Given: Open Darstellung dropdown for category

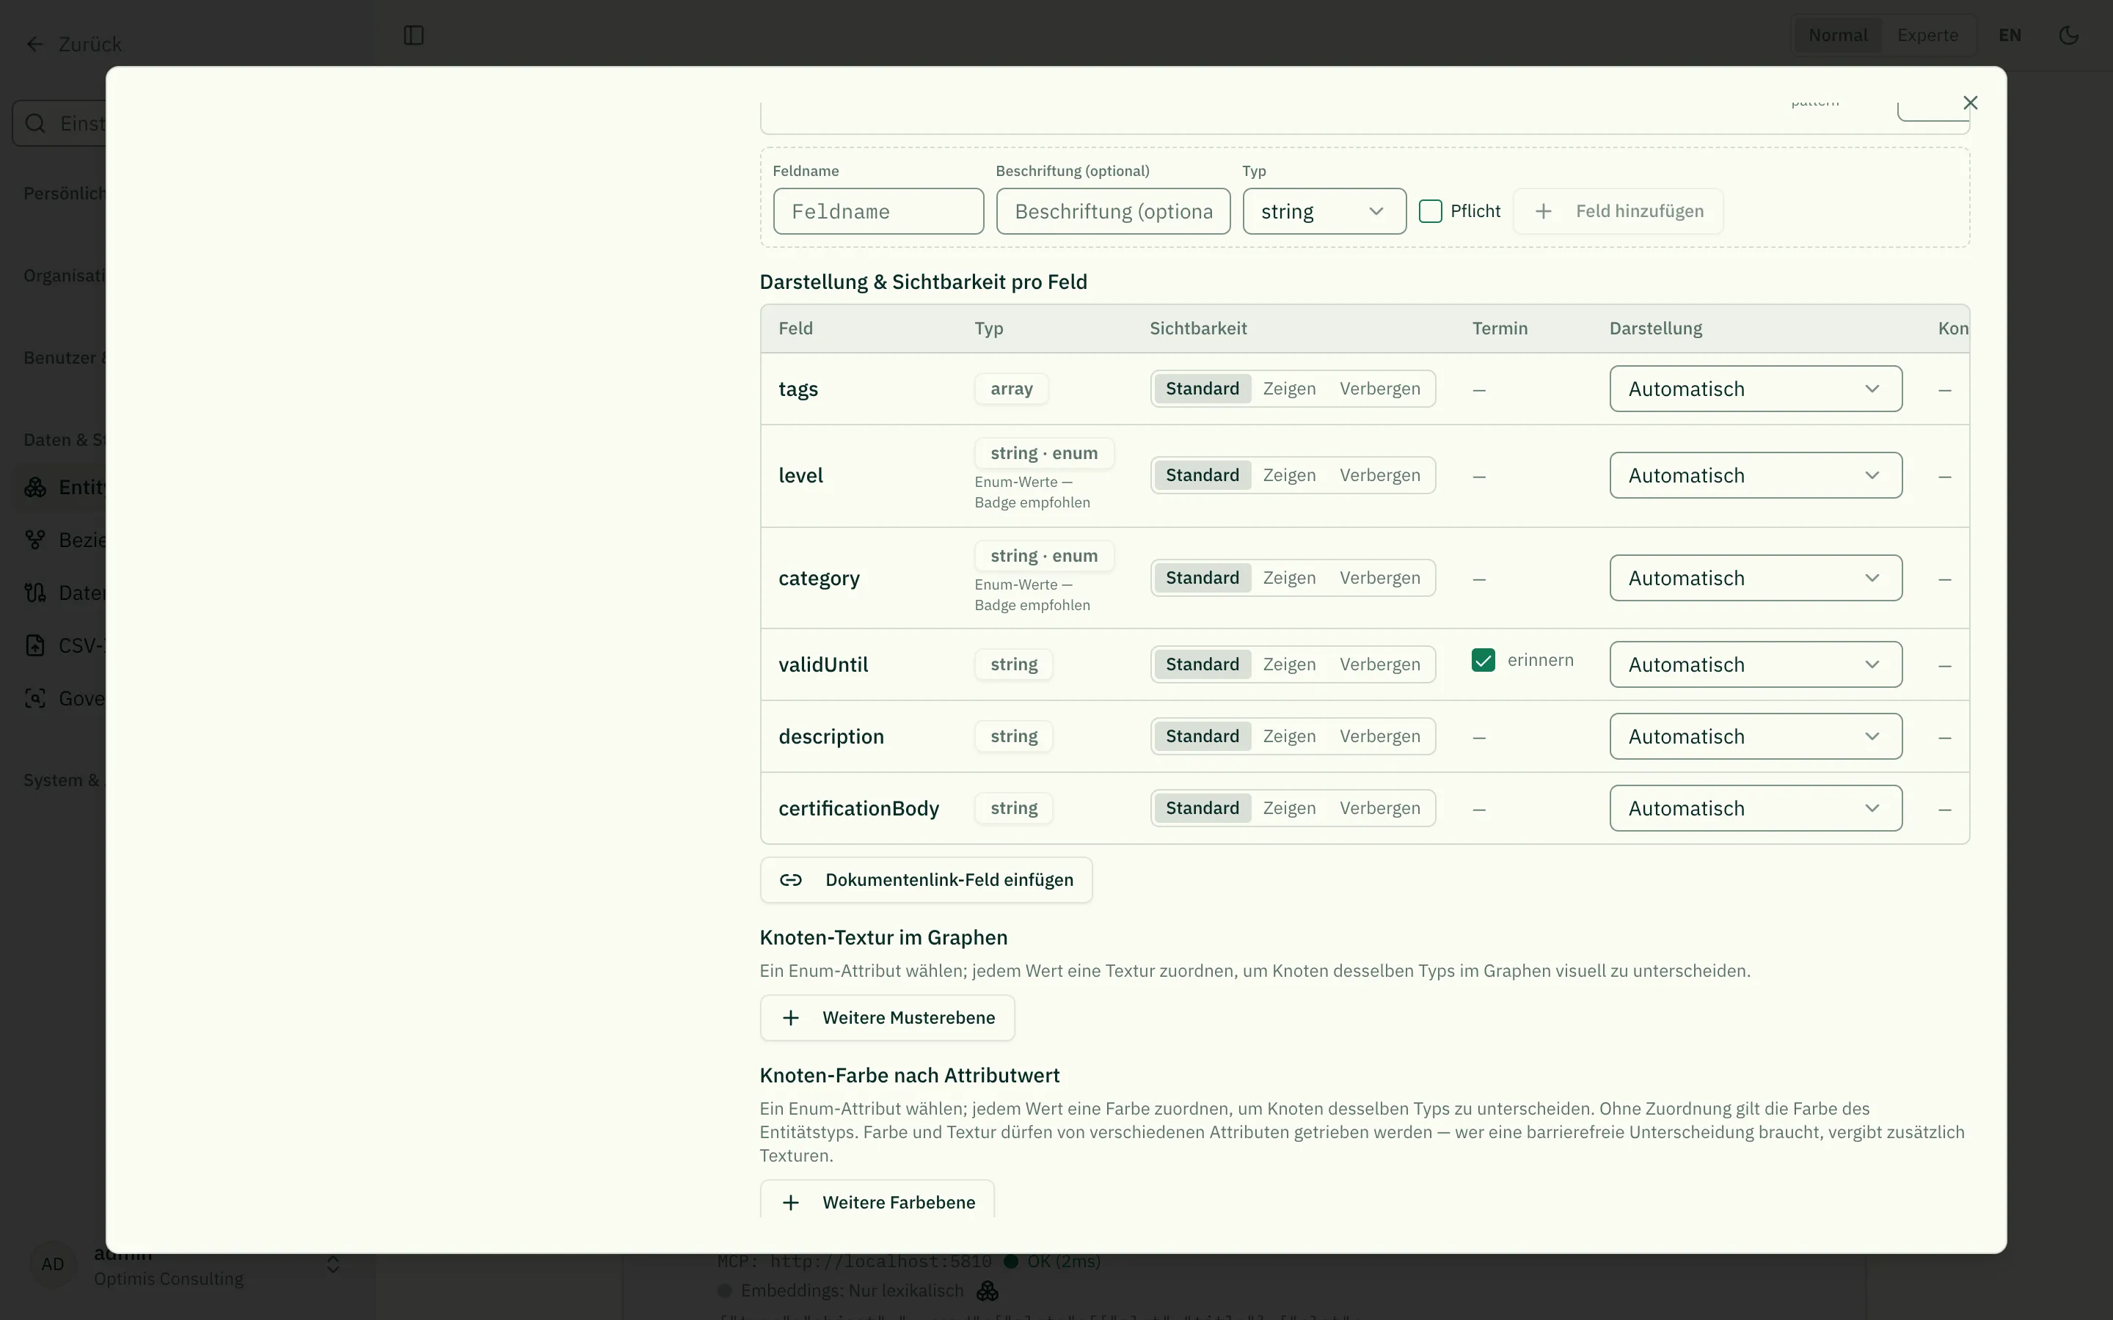Looking at the screenshot, I should pyautogui.click(x=1755, y=578).
